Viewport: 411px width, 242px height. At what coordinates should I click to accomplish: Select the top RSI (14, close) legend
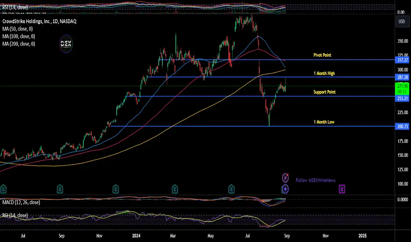pos(15,7)
